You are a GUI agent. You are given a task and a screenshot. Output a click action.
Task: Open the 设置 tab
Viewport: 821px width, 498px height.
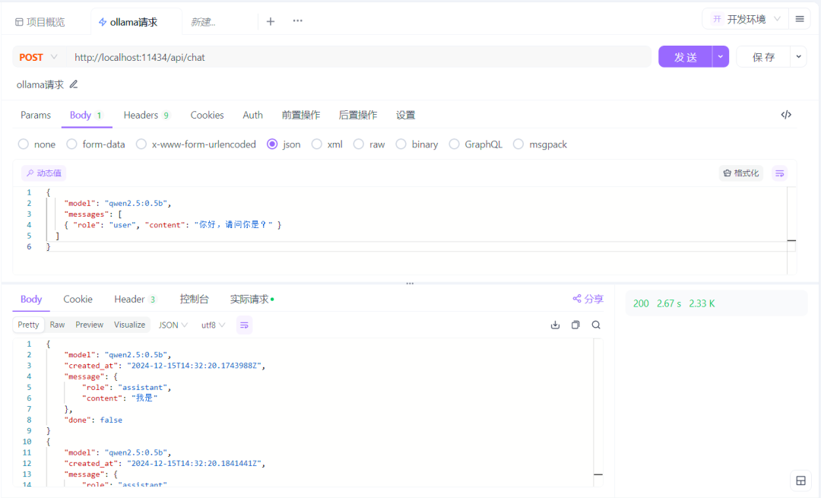coord(405,116)
